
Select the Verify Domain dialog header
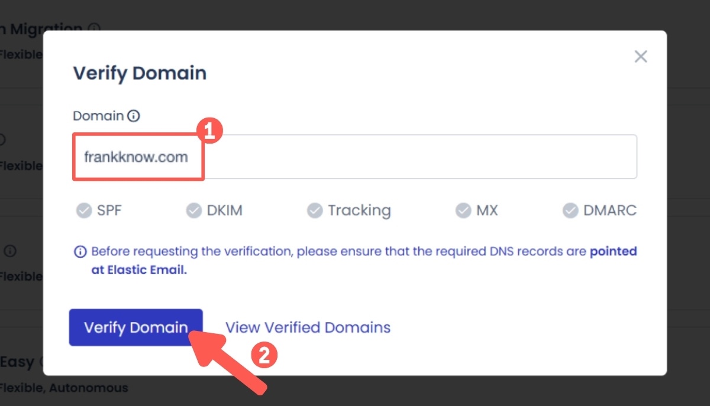pos(140,72)
